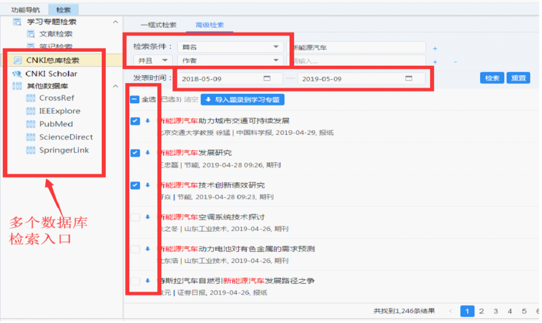Click the blue 检索 search button
This screenshot has width=542, height=323.
click(492, 78)
